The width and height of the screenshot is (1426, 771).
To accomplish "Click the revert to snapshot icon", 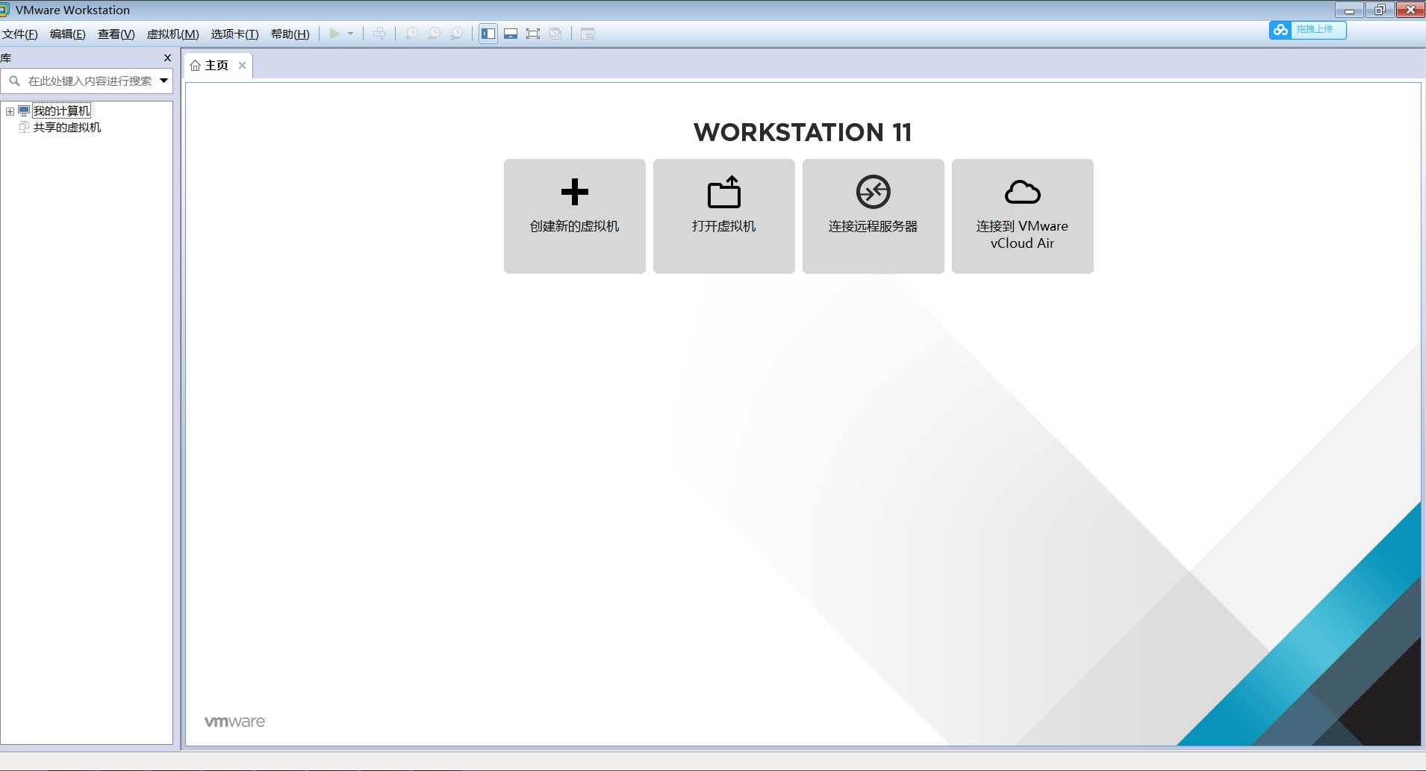I will tap(434, 34).
